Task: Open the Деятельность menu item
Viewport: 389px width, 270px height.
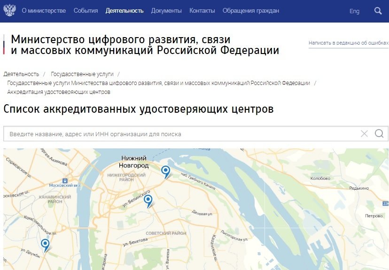Action: 124,11
